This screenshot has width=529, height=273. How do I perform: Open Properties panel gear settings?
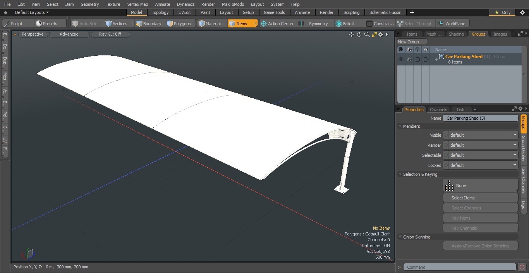520,109
